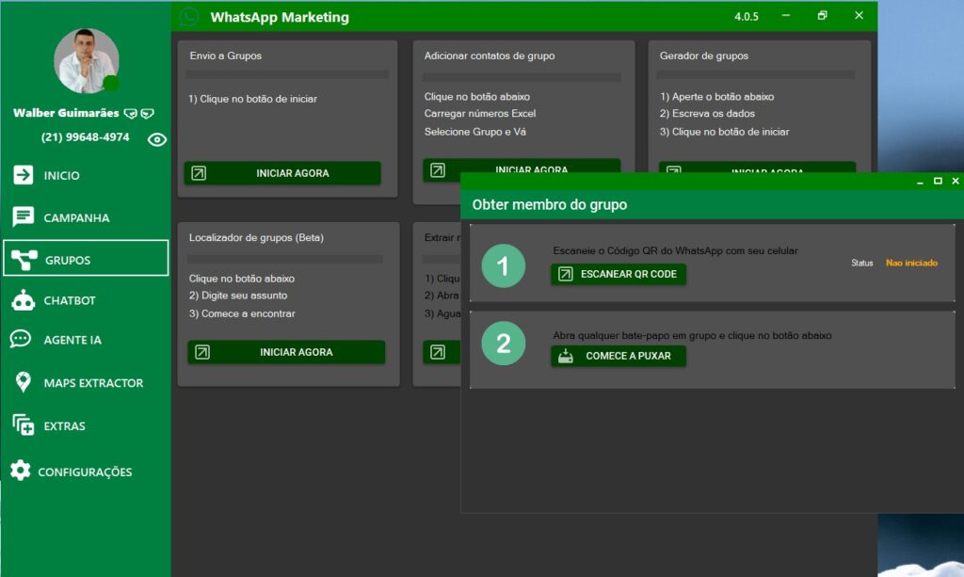Click the Grupos hierarchy icon
Viewport: 964px width, 577px height.
(x=23, y=259)
